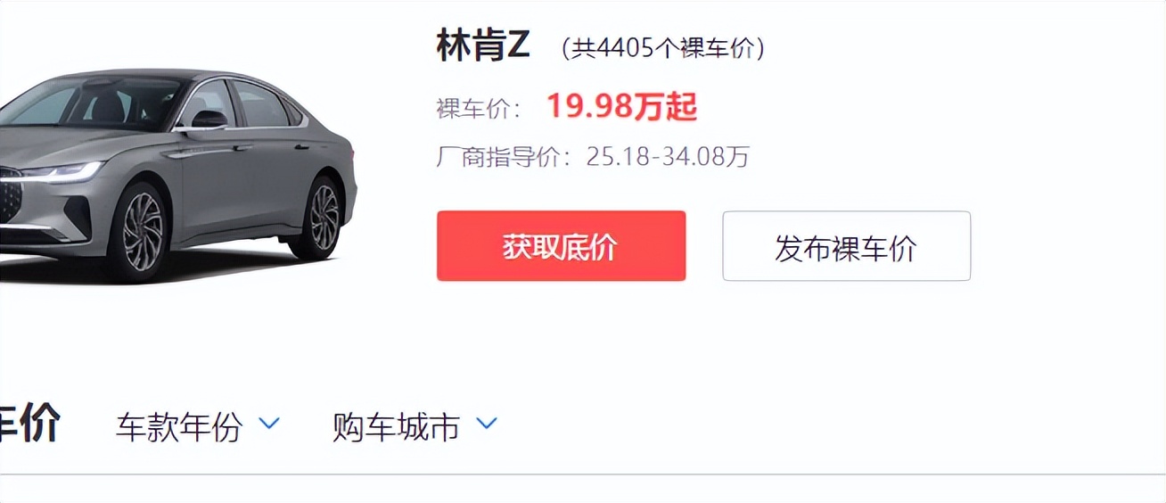Click the red 19.98万起 price
This screenshot has height=503, width=1166.
click(x=621, y=107)
